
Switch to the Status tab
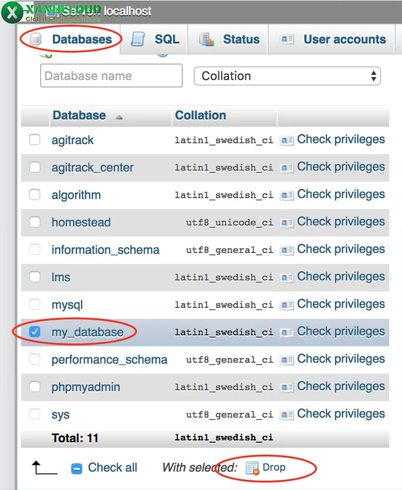[x=240, y=39]
